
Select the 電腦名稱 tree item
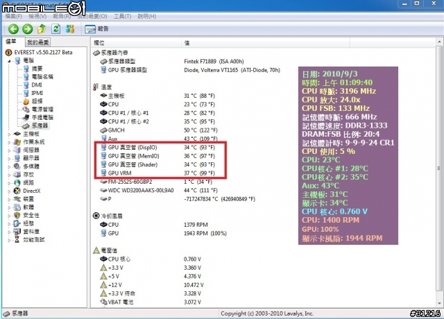pos(42,77)
